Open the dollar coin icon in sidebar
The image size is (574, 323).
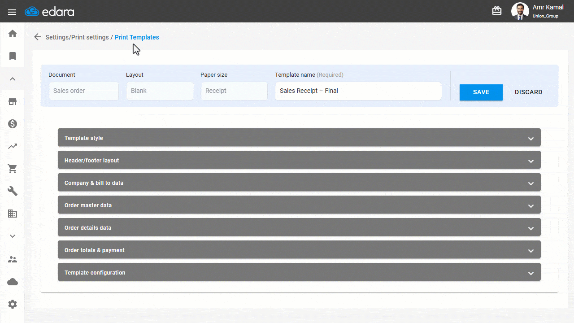pos(13,124)
